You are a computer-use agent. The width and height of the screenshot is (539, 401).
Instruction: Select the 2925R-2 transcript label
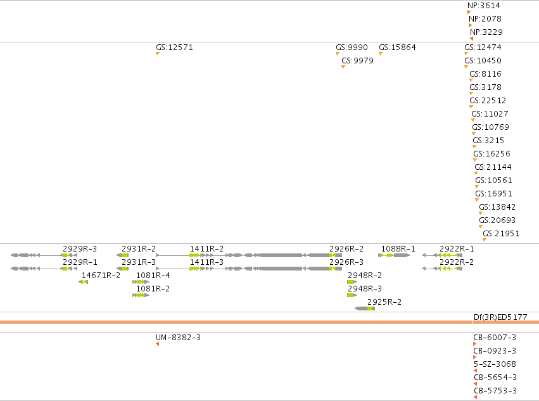(384, 302)
